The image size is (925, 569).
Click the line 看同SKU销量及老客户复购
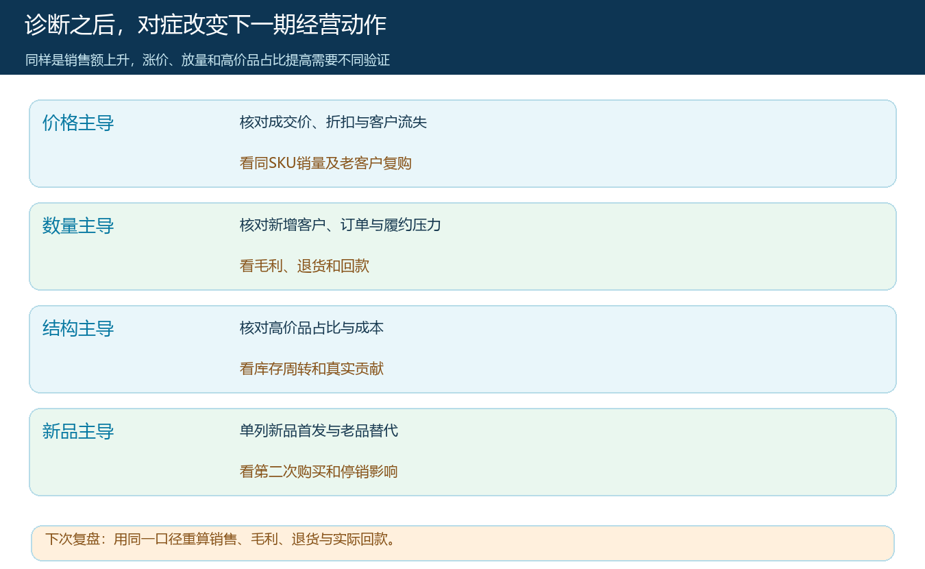[325, 163]
